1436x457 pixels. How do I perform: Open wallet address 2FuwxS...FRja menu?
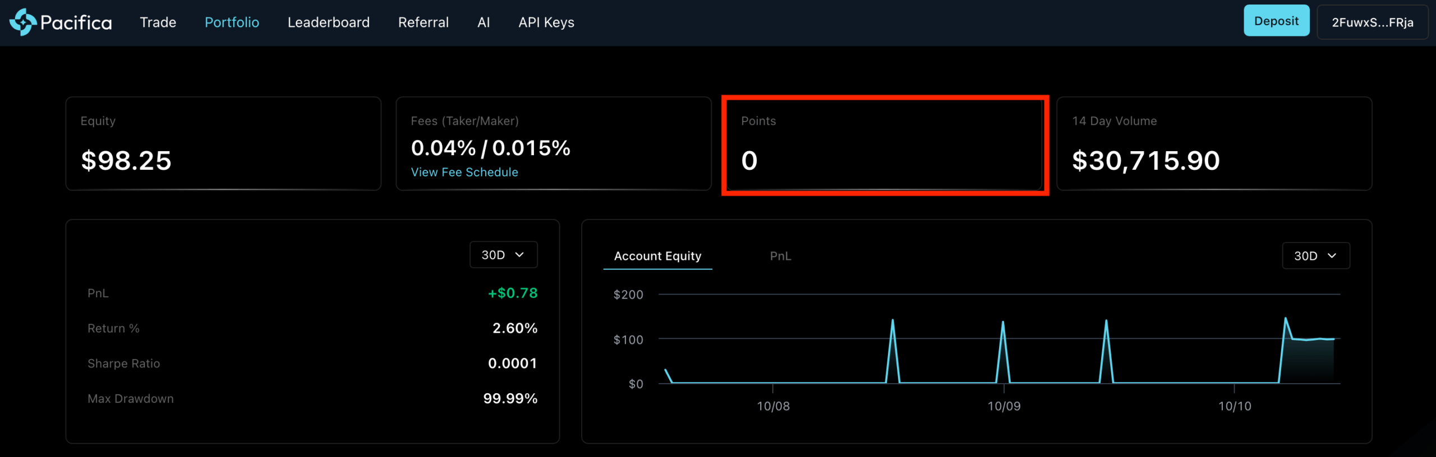pyautogui.click(x=1371, y=22)
